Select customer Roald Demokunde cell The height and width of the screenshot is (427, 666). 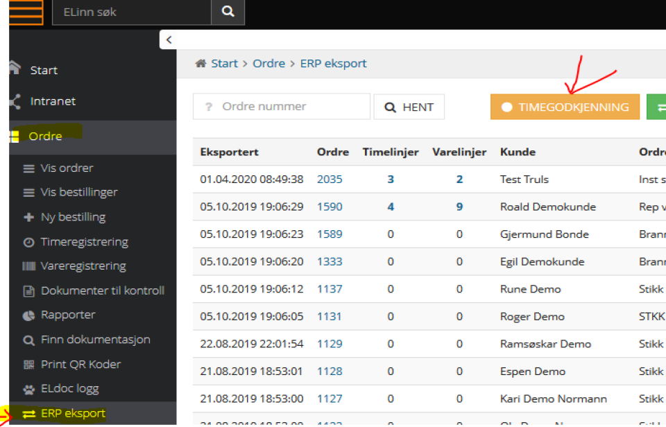coord(548,207)
